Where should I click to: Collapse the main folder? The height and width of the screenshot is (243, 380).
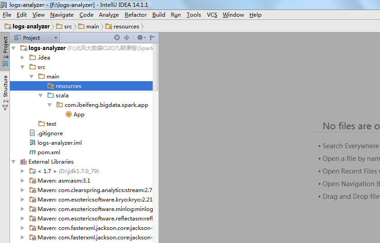[32, 76]
